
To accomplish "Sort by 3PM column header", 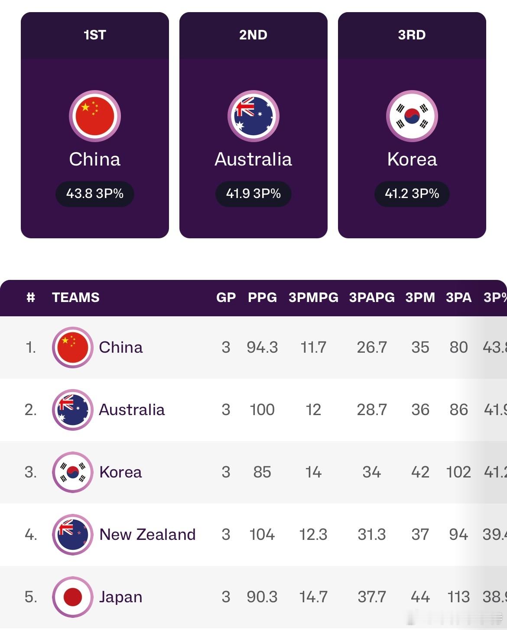I will (420, 298).
